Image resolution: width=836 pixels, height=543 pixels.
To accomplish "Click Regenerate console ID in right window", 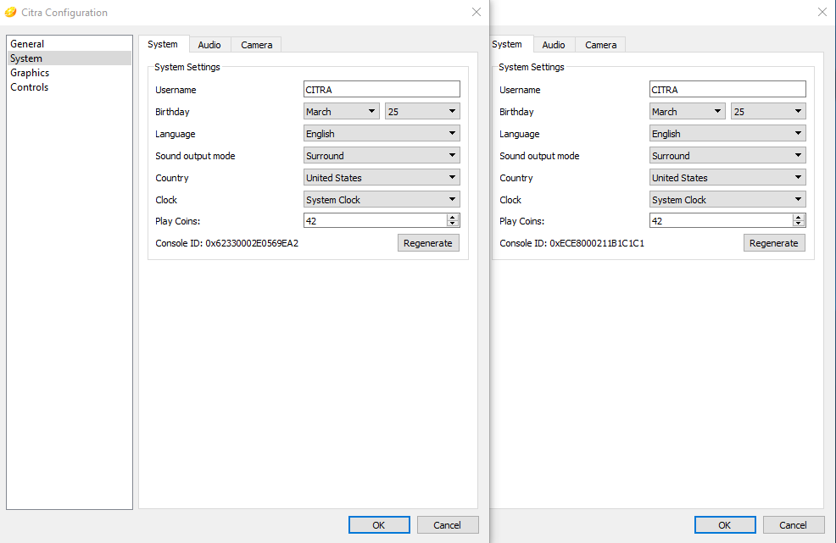I will [x=774, y=243].
